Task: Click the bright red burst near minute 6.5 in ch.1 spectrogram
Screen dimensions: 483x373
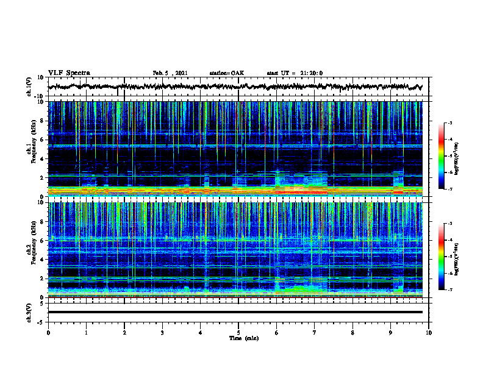Action: coord(300,191)
